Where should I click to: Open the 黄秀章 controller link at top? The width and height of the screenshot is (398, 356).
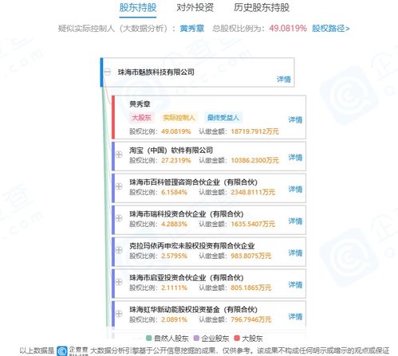192,29
